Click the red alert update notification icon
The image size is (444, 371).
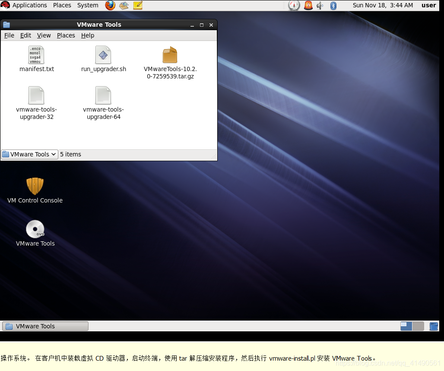(x=308, y=5)
